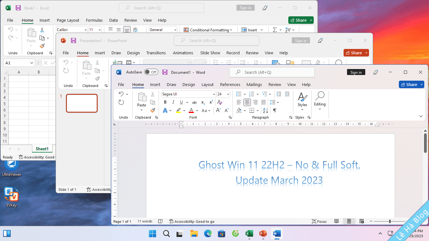
Task: Apply subscript in Word
Action: point(203,102)
